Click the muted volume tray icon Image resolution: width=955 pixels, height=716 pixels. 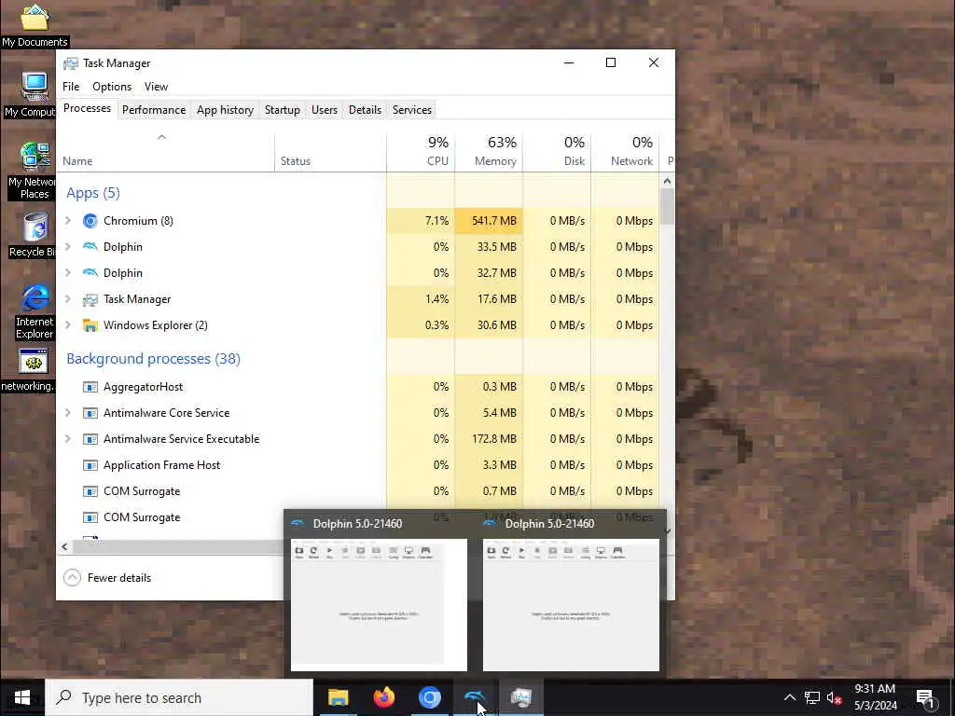(835, 697)
